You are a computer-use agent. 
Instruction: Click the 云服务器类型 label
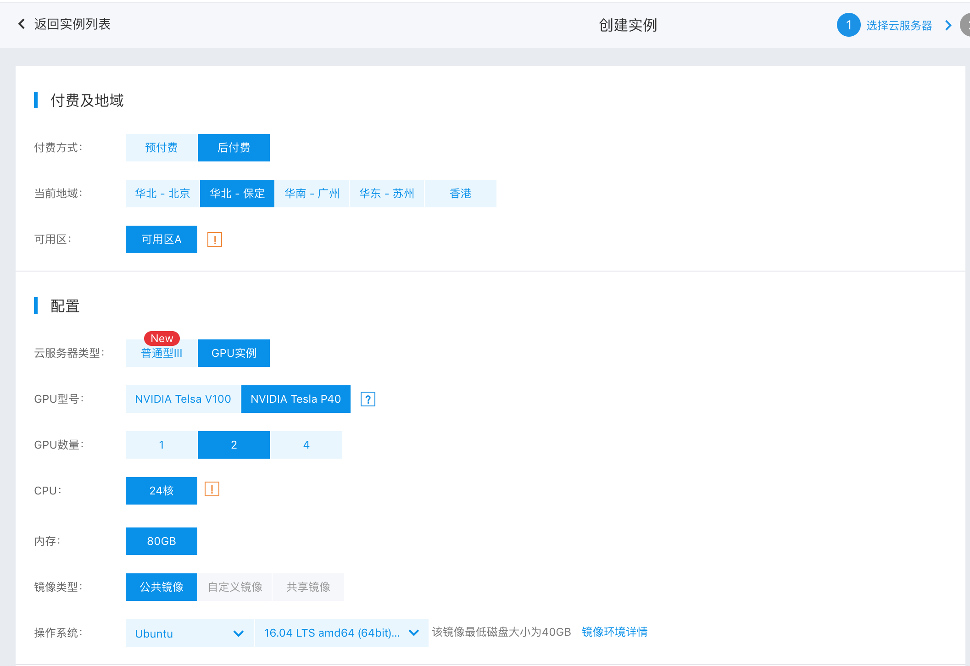pyautogui.click(x=69, y=353)
